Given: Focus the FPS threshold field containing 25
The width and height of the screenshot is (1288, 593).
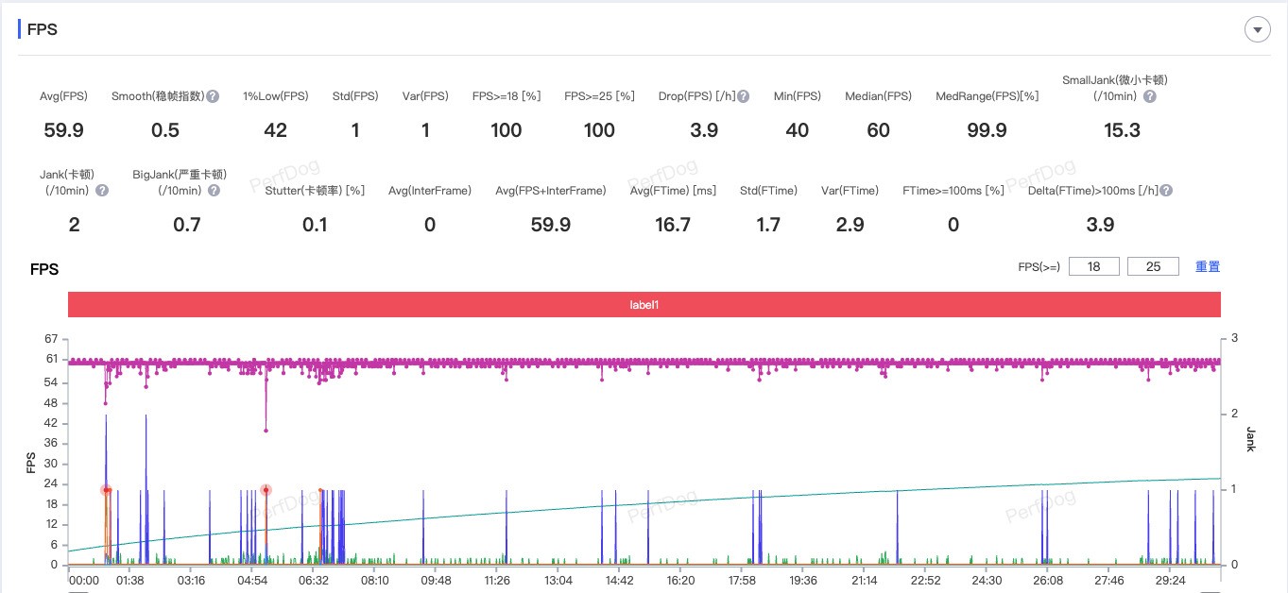Looking at the screenshot, I should (x=1153, y=266).
